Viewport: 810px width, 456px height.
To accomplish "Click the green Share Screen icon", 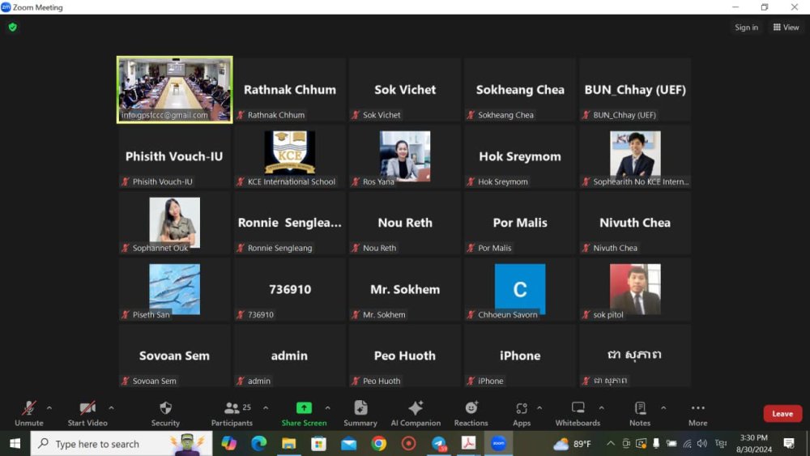I will coord(304,408).
